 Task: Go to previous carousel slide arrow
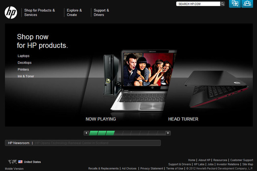(x=86, y=133)
